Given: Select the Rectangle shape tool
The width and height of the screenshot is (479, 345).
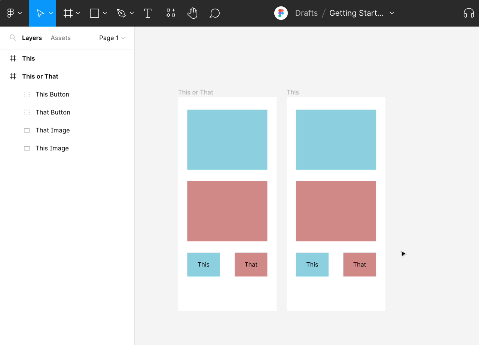Looking at the screenshot, I should 94,13.
